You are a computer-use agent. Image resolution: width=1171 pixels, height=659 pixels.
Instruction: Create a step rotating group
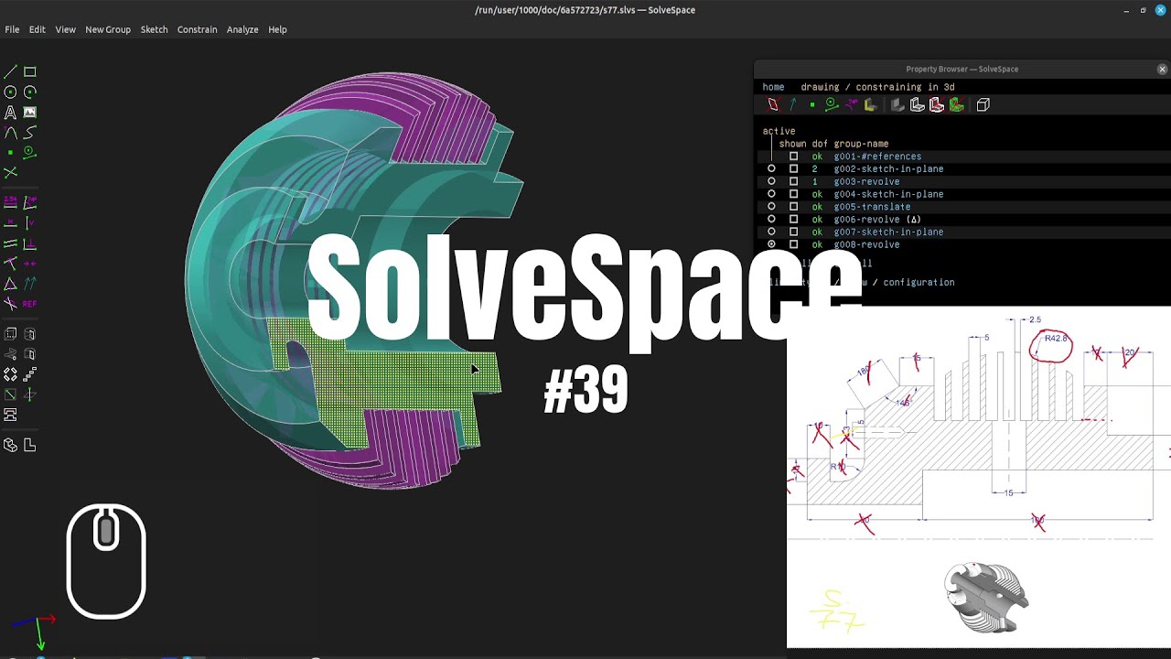pos(10,374)
